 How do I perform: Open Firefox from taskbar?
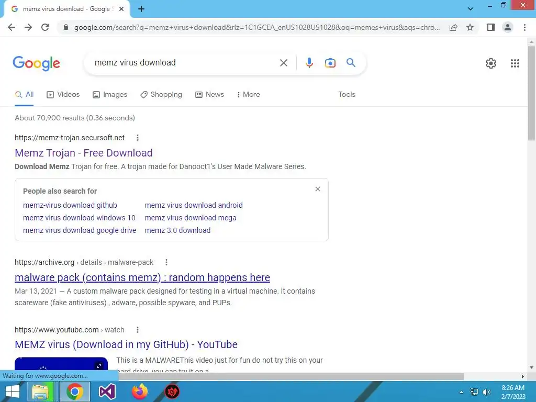(x=139, y=392)
